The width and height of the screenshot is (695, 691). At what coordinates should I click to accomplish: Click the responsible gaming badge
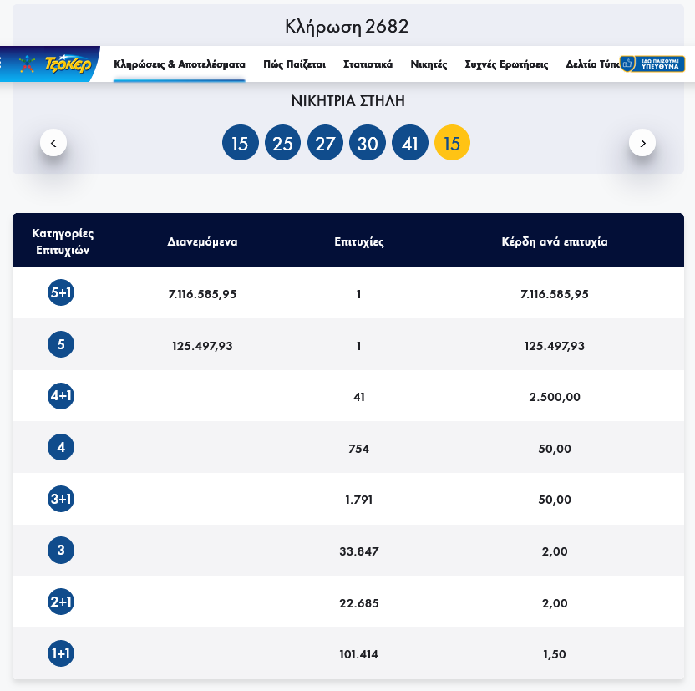(652, 64)
